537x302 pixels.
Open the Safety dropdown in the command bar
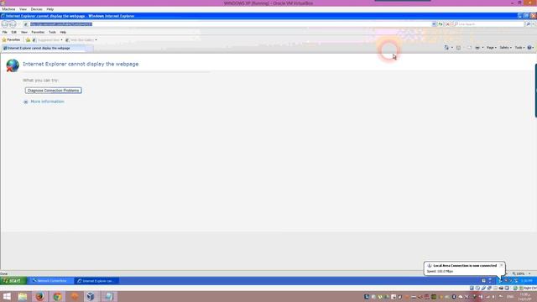(505, 48)
